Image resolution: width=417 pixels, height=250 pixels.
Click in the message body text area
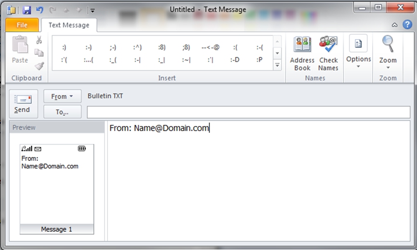(259, 181)
